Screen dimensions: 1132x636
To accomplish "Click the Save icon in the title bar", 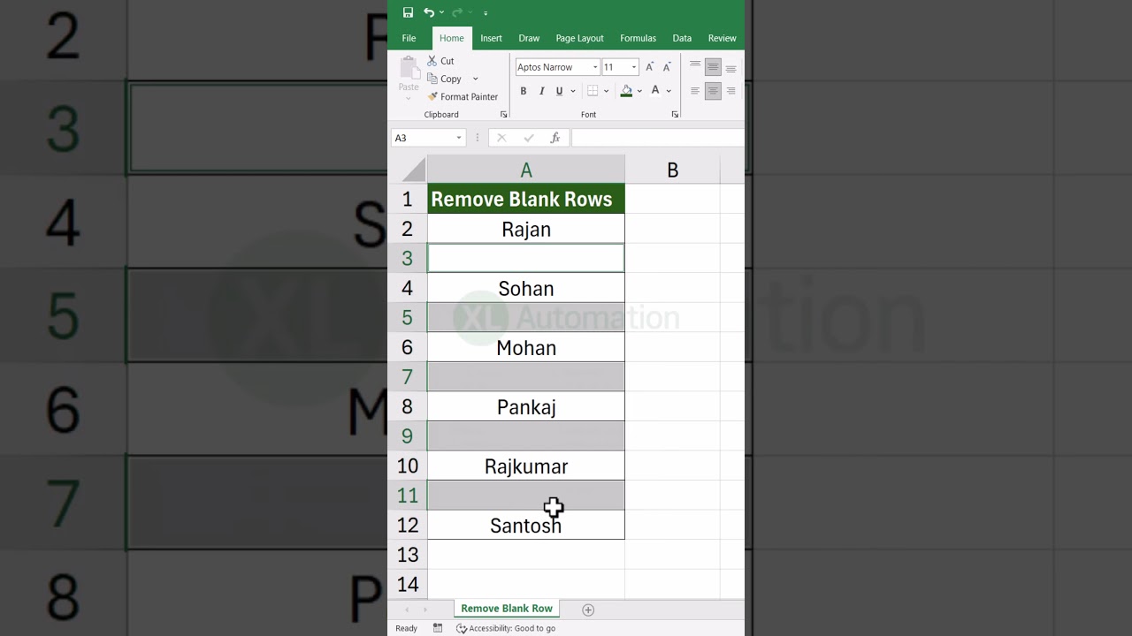I will tap(408, 12).
